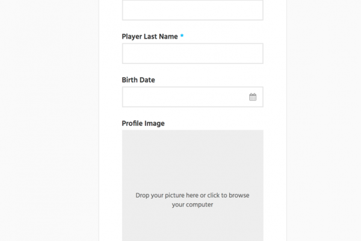This screenshot has width=361, height=241.
Task: Click the empty upper area of image drop zone
Action: click(193, 157)
